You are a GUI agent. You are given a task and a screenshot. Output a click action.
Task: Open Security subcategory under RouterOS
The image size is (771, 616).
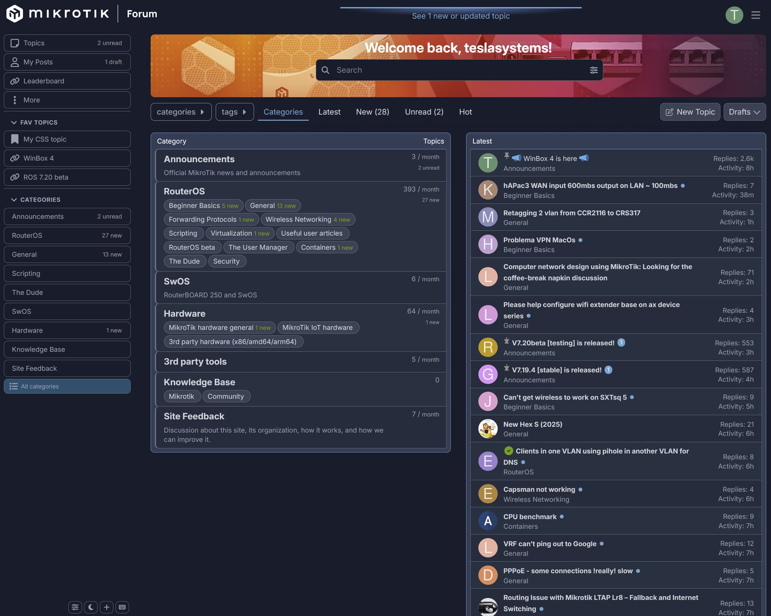pos(226,261)
